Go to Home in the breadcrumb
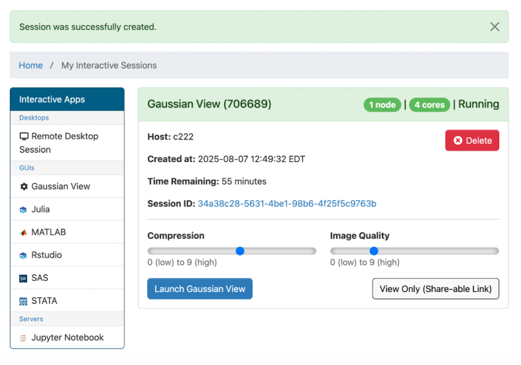 click(x=30, y=66)
